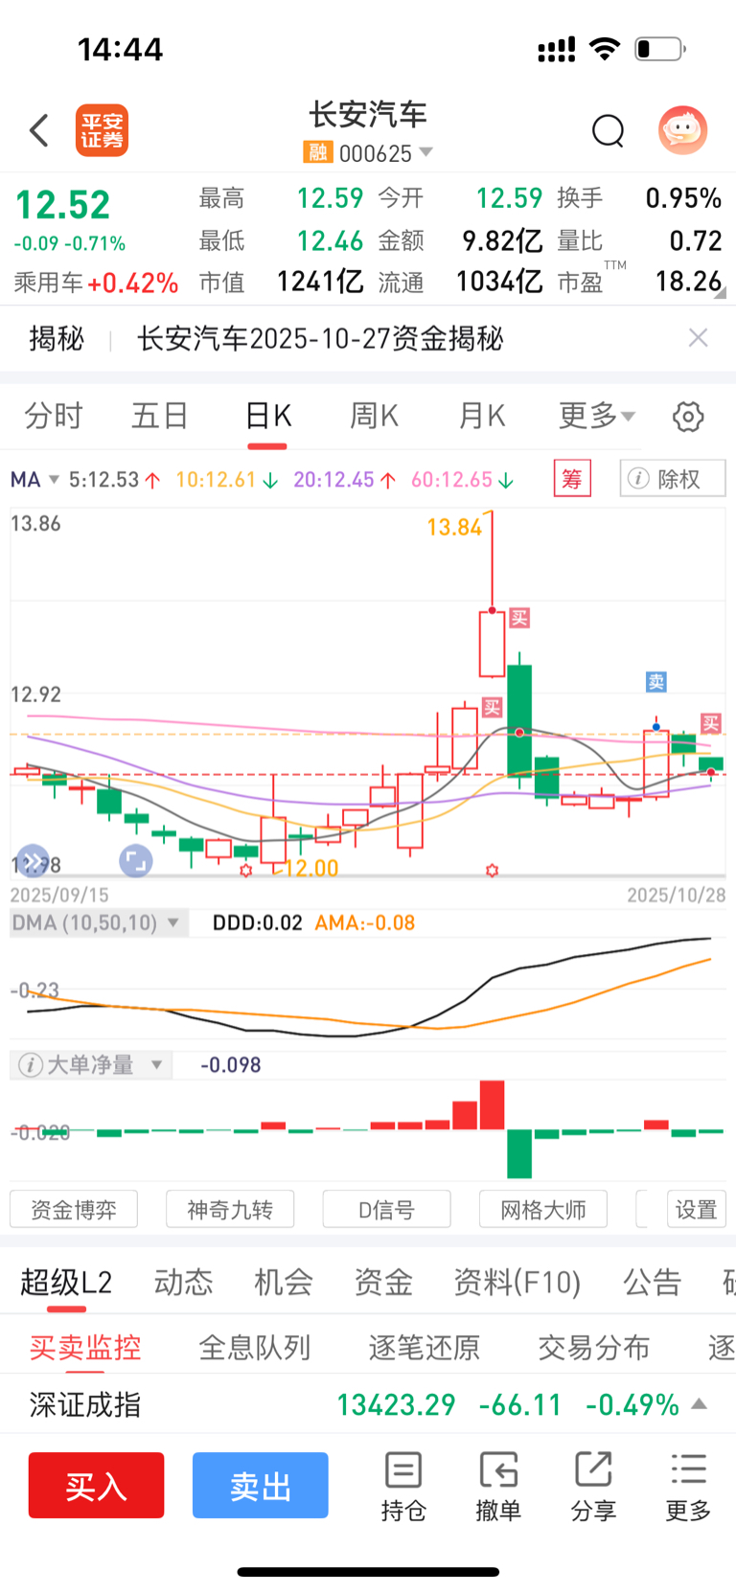
Task: Select the D信号 indicator button
Action: click(387, 1209)
